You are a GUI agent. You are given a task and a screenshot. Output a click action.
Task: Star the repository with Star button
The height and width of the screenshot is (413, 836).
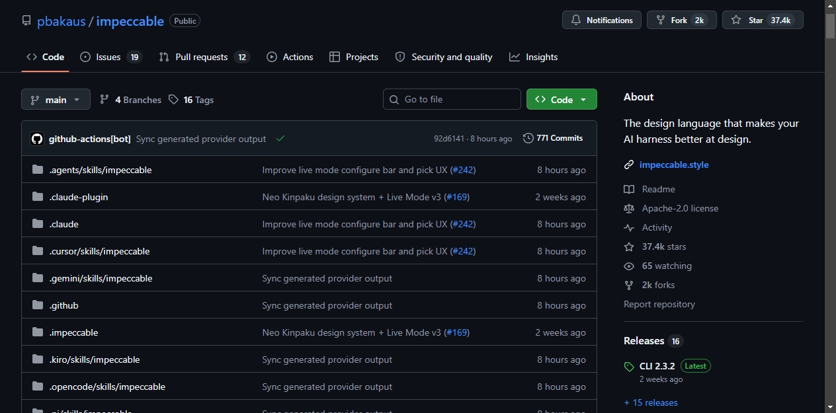coord(763,20)
